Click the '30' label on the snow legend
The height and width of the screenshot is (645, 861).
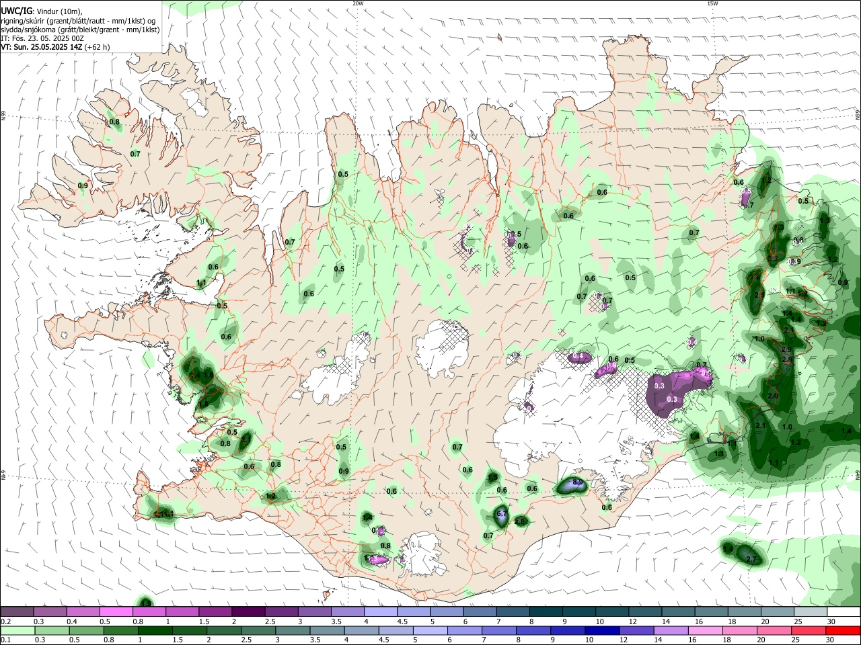(x=831, y=621)
